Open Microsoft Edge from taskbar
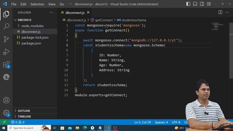This screenshot has height=131, width=233. (x=85, y=128)
